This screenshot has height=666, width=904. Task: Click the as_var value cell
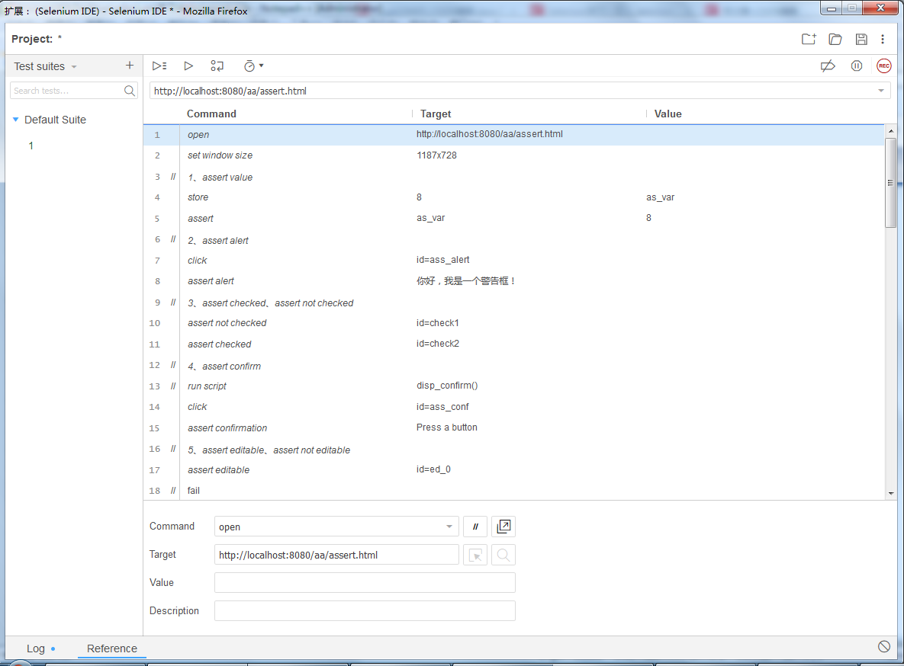click(660, 197)
